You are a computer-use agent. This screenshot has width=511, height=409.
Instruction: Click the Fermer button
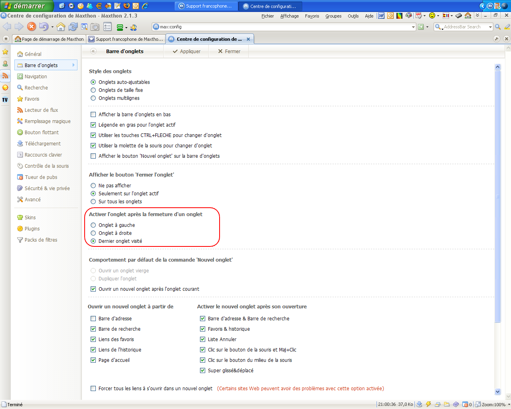click(x=229, y=51)
